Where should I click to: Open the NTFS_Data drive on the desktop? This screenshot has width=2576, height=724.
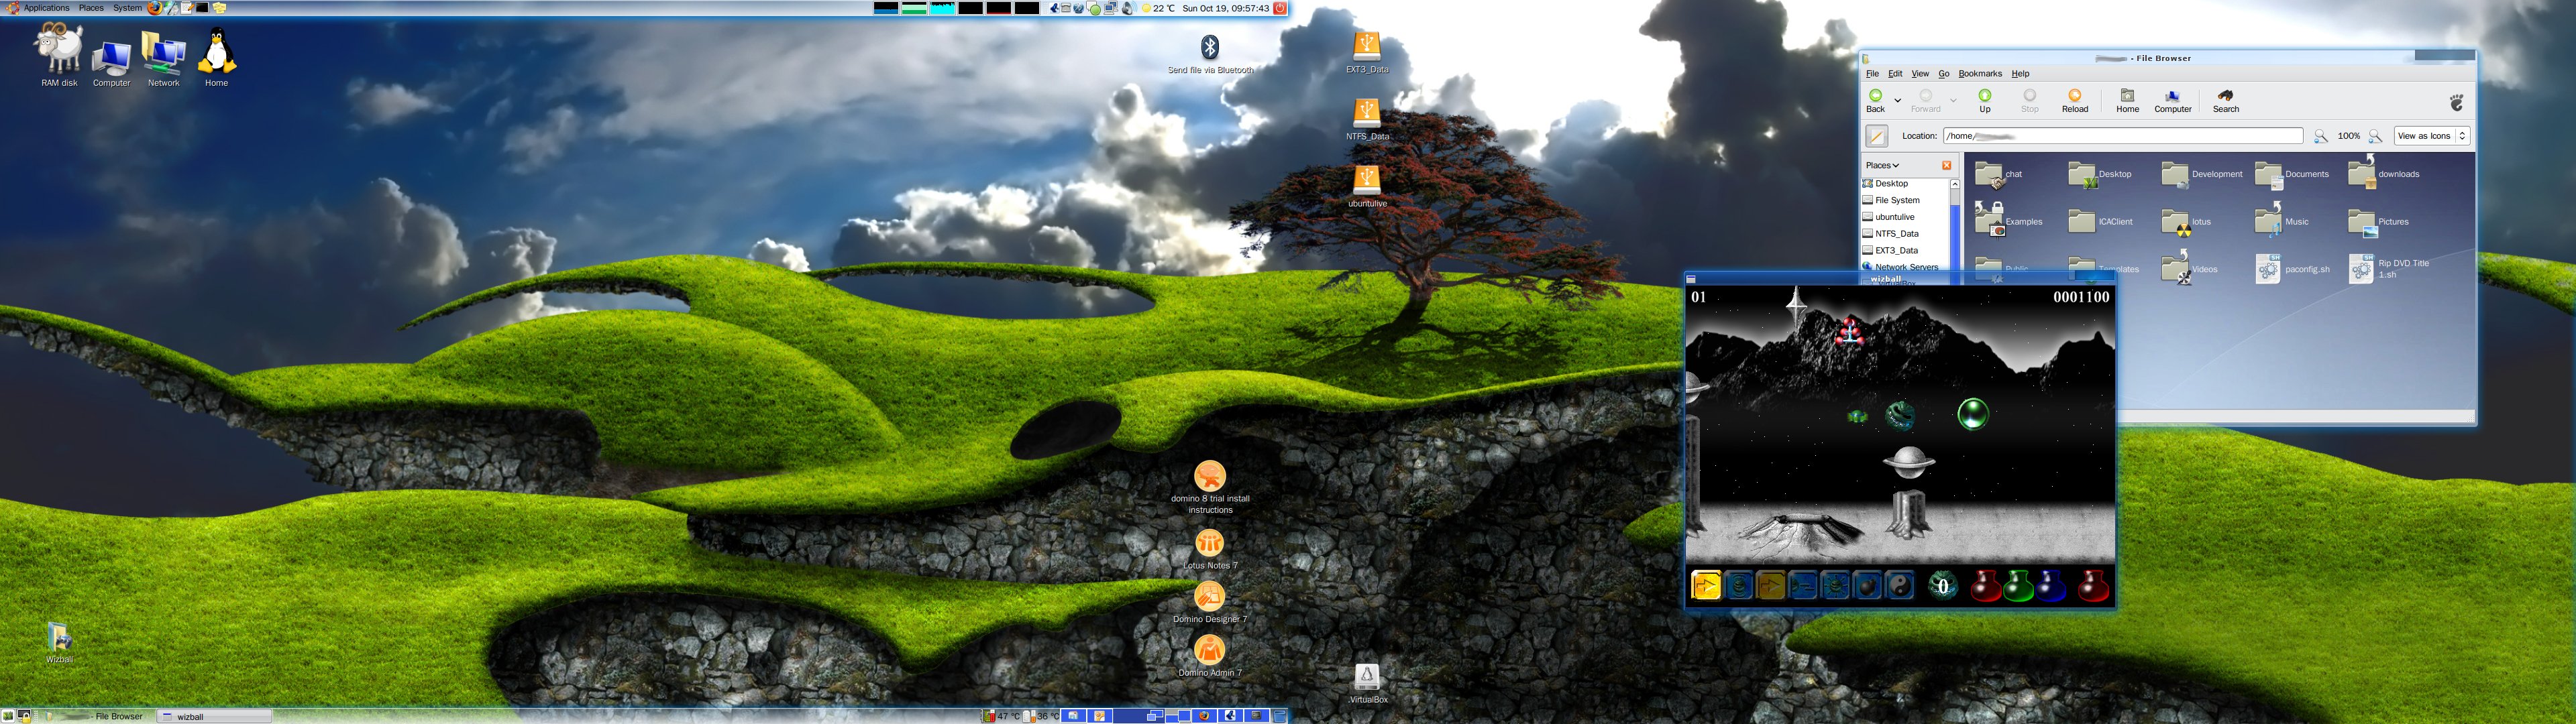point(1366,119)
